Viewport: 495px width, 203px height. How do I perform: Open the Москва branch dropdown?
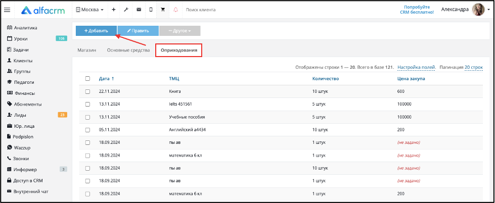pos(89,10)
